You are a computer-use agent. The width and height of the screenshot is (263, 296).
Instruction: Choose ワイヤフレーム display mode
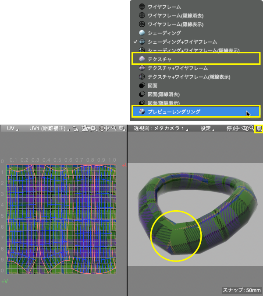[x=165, y=7]
